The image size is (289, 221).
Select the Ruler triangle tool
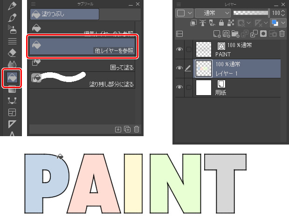(x=12, y=124)
